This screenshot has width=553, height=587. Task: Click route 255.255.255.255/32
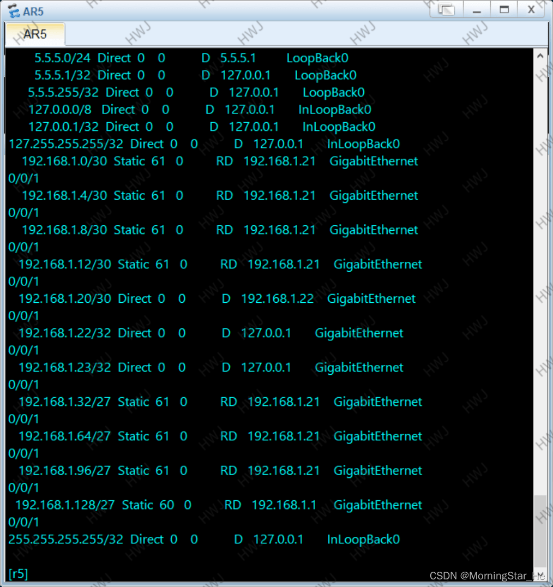(x=66, y=540)
